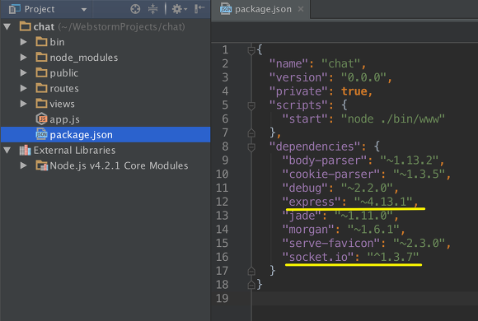The width and height of the screenshot is (478, 321).
Task: Click the Project panel icon
Action: point(14,9)
